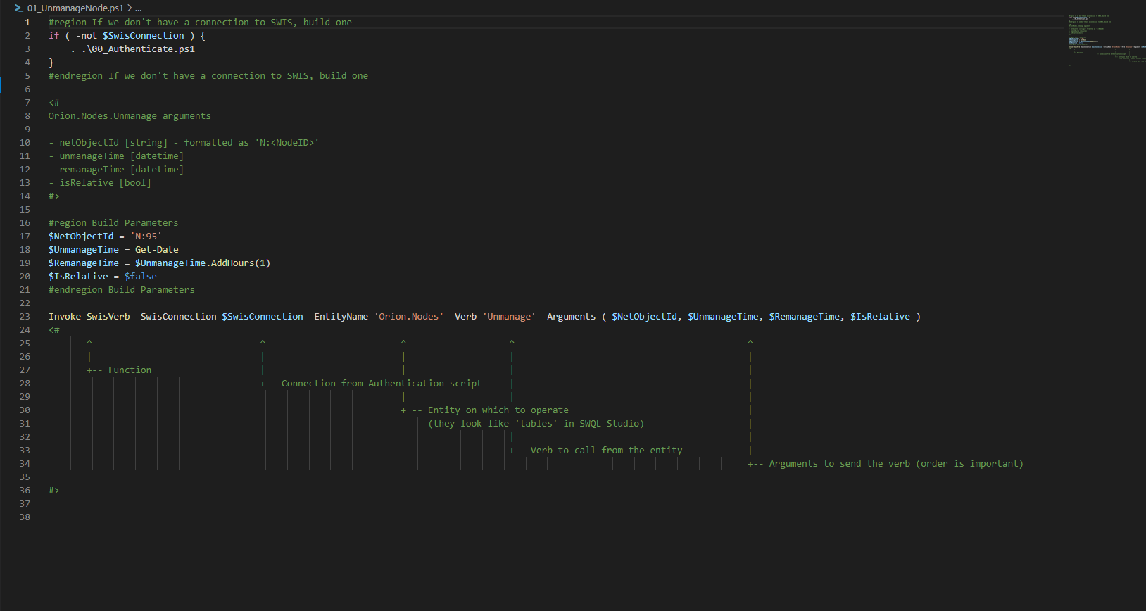Click the '.\00_Authenticate.ps1' script path
The image size is (1146, 611).
pos(138,49)
